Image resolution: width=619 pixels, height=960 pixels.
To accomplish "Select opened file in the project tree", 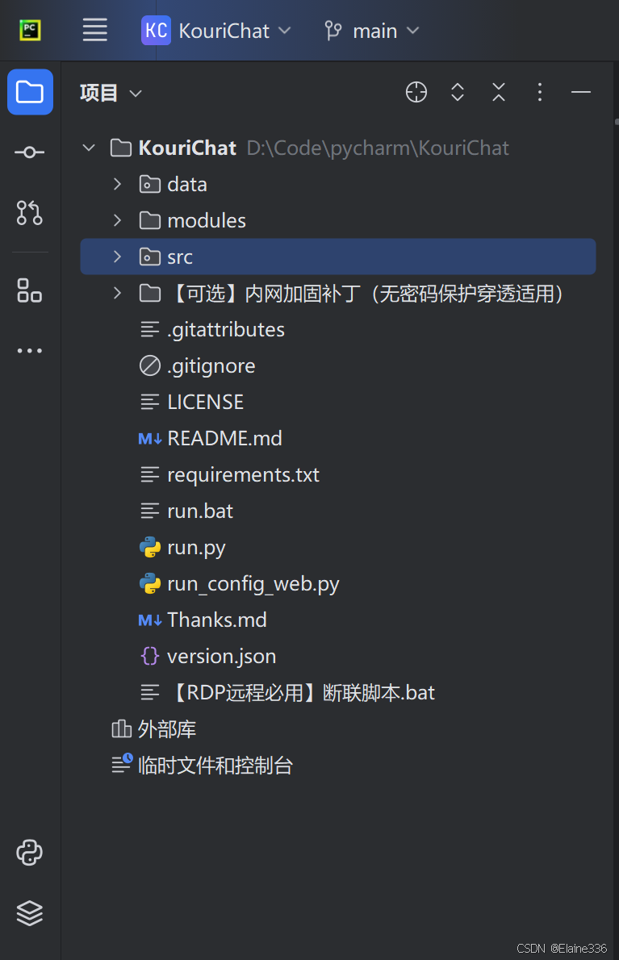I will coord(416,92).
